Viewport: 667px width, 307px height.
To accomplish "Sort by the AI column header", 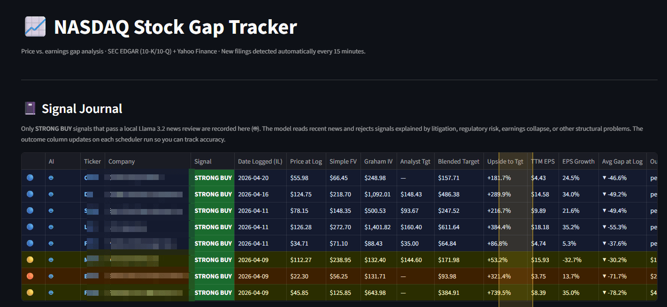I will [63, 161].
